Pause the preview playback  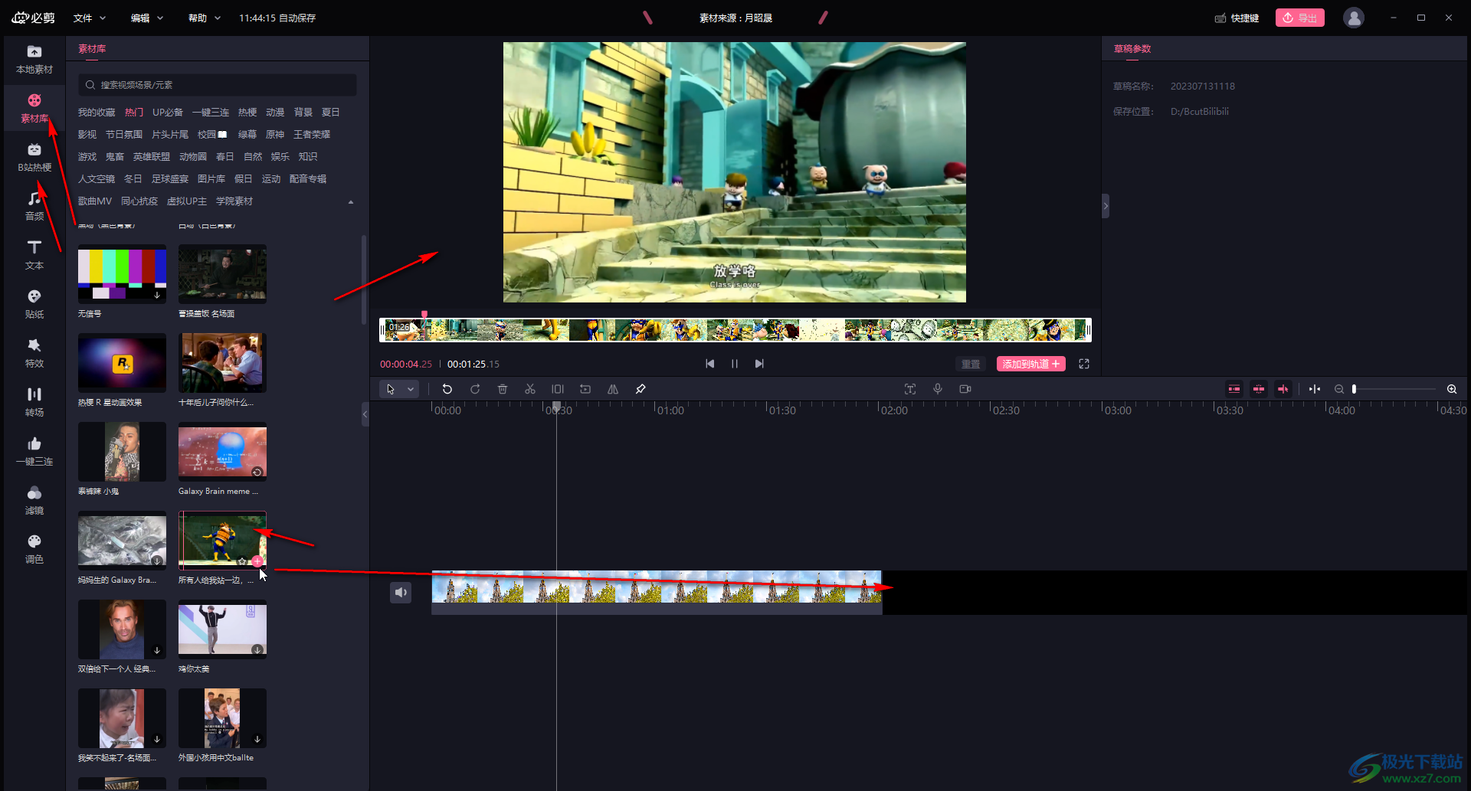coord(735,364)
